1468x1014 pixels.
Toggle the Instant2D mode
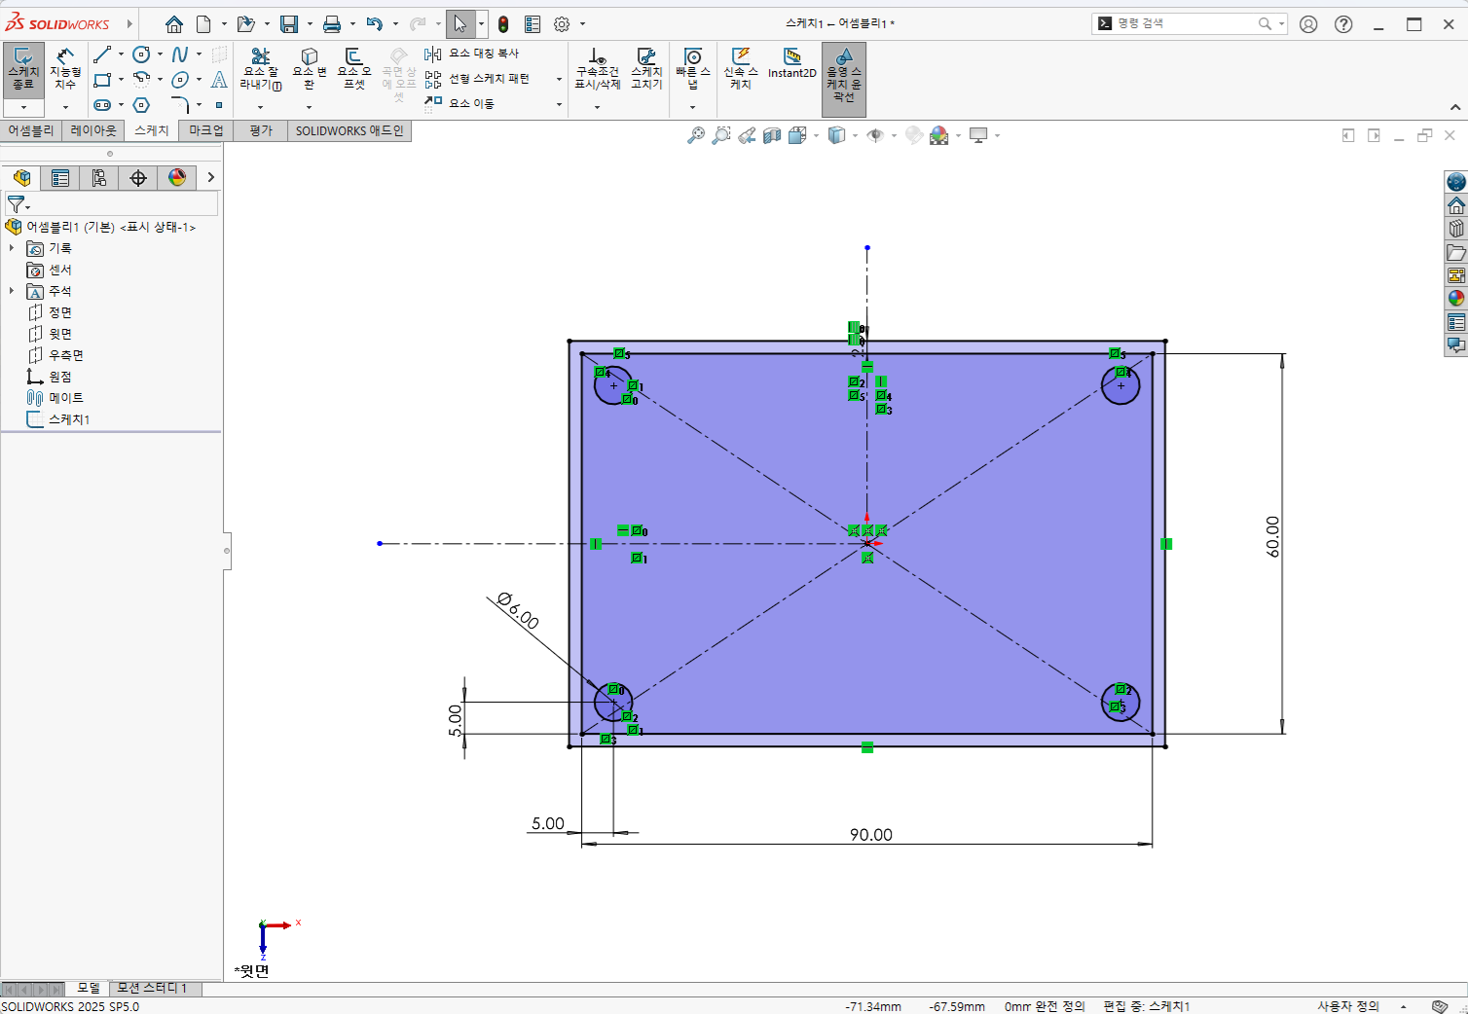792,64
